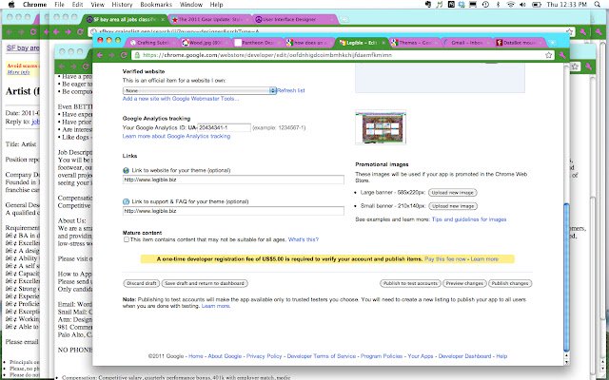Open the History menu
This screenshot has width=609, height=380.
[x=122, y=5]
